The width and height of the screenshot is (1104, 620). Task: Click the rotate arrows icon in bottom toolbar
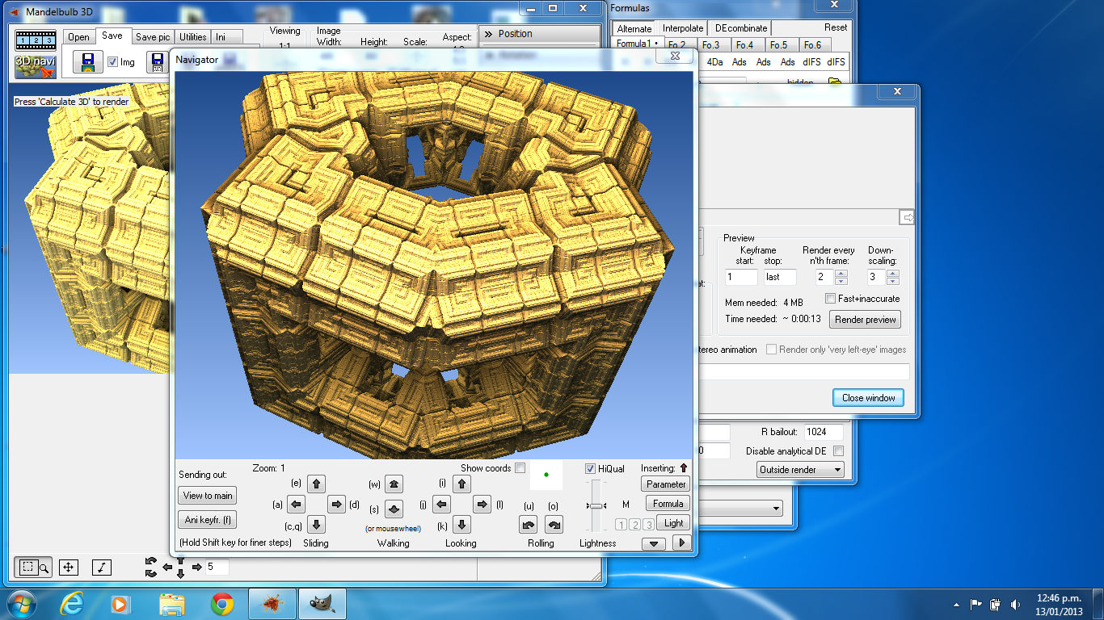151,567
